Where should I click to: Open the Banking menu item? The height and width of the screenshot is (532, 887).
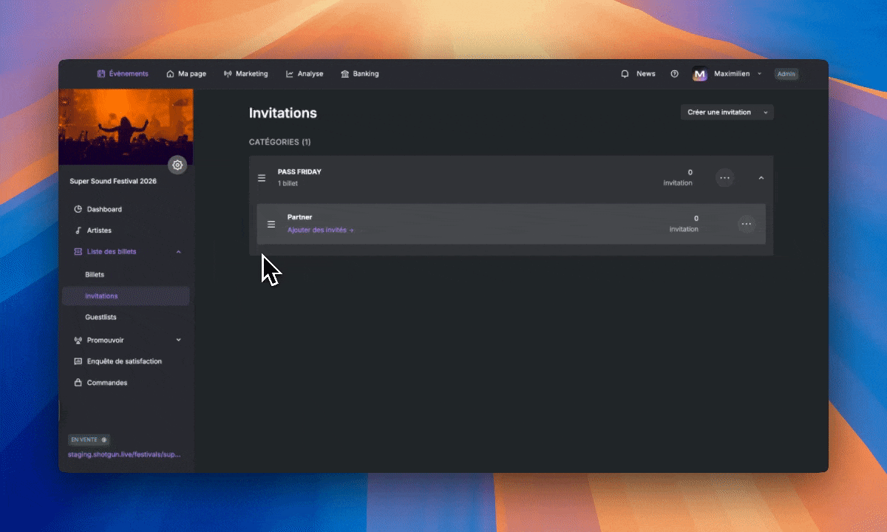(359, 74)
